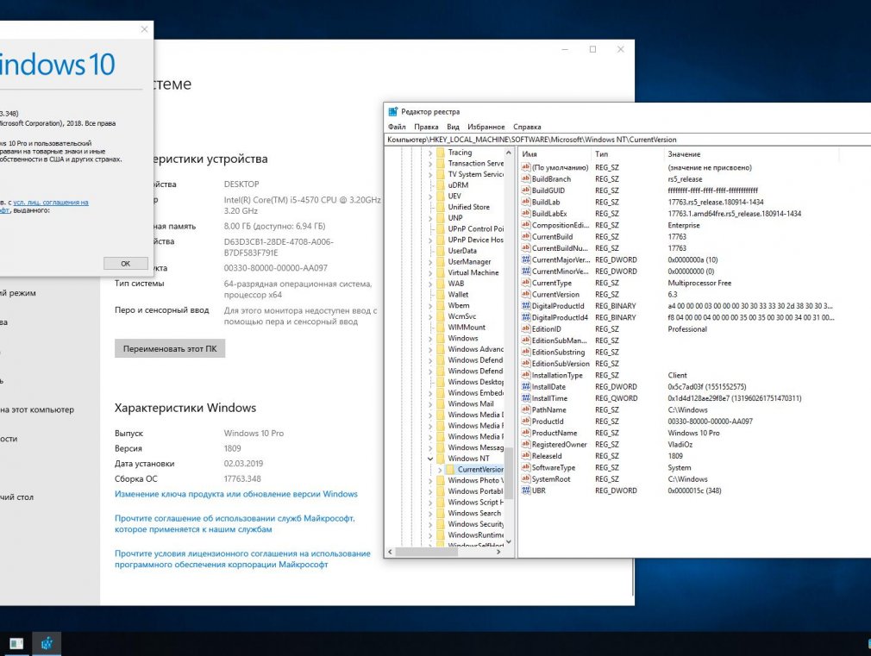The height and width of the screenshot is (656, 871).
Task: Expand the WAB tree node
Action: (430, 284)
